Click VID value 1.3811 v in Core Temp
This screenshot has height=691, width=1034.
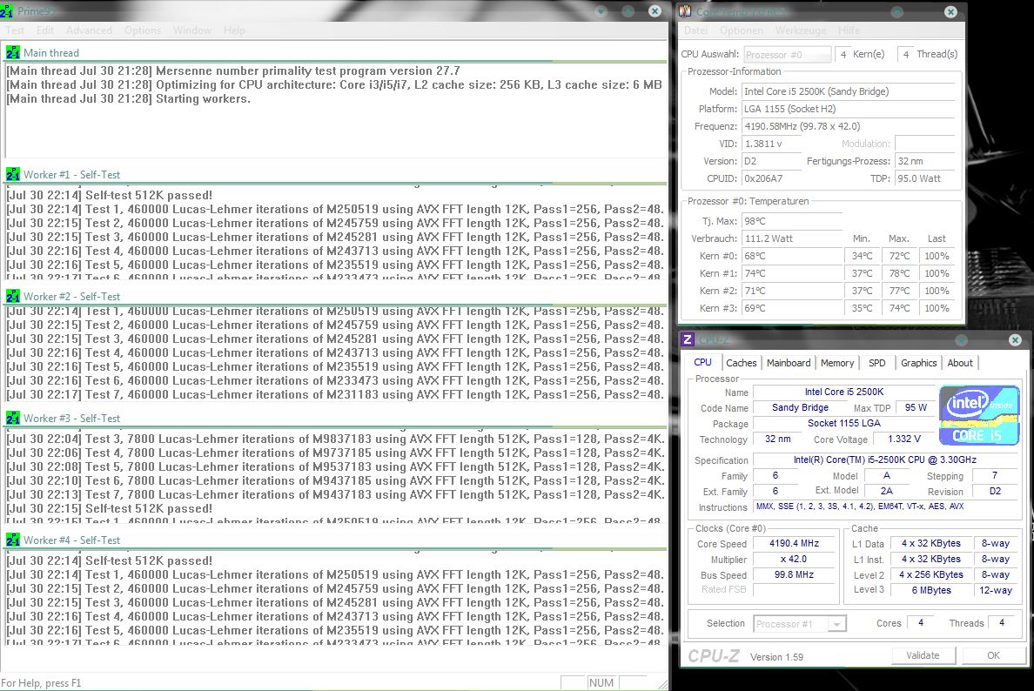(771, 144)
